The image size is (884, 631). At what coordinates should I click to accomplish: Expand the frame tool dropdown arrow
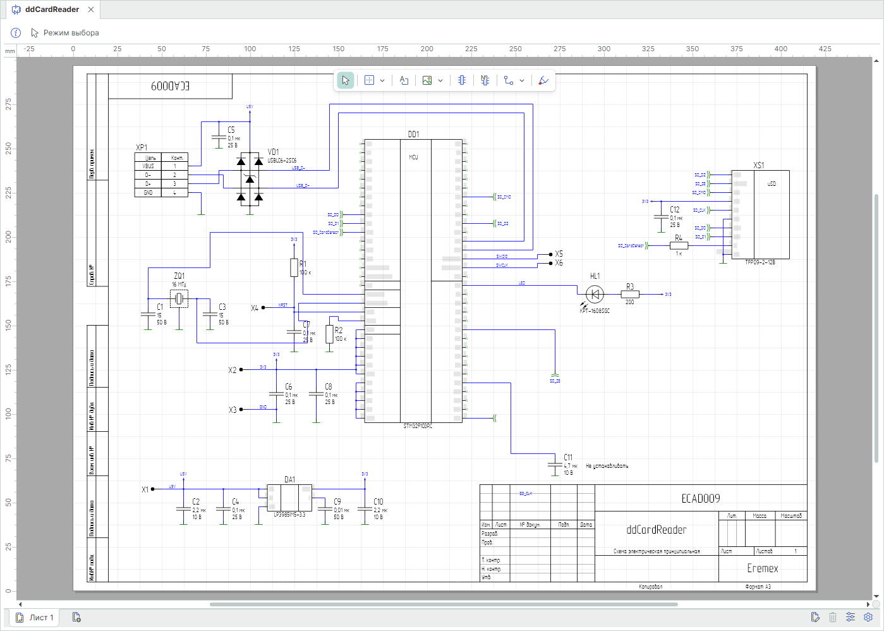(x=382, y=81)
